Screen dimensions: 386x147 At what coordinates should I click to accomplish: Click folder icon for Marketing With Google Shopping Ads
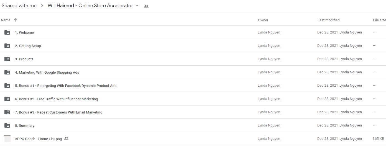[x=7, y=72]
